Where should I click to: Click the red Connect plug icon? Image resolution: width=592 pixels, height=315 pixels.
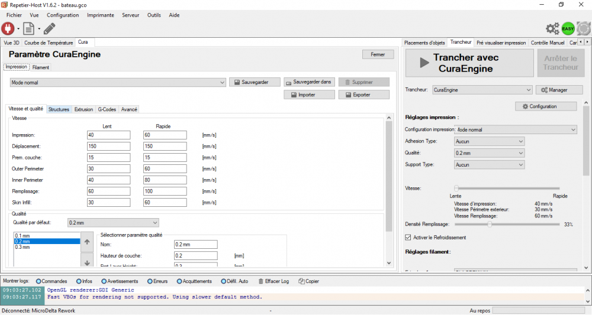[x=8, y=28]
